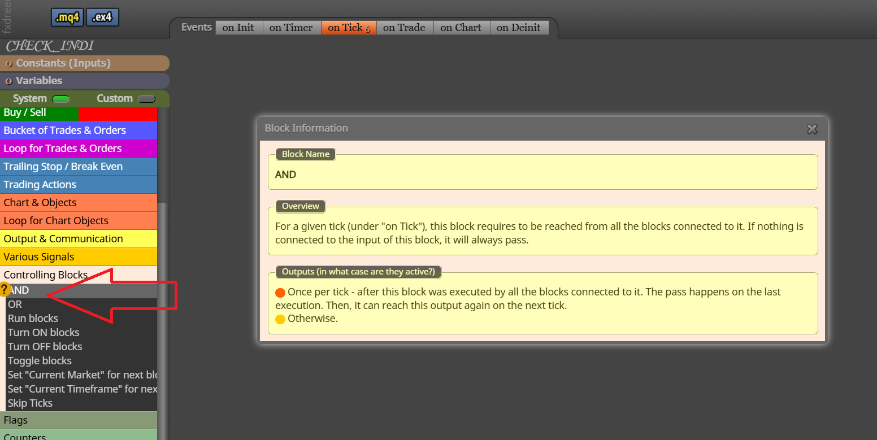The height and width of the screenshot is (440, 877).
Task: Click the yellow output indicator dot
Action: point(280,319)
